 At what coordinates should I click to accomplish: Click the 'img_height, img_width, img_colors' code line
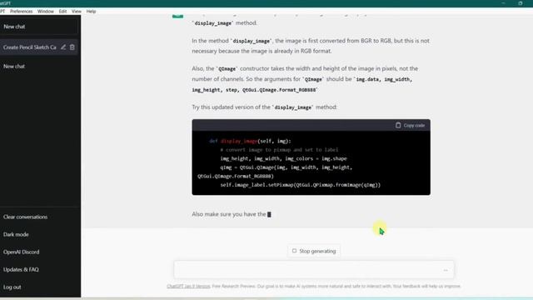tap(283, 158)
